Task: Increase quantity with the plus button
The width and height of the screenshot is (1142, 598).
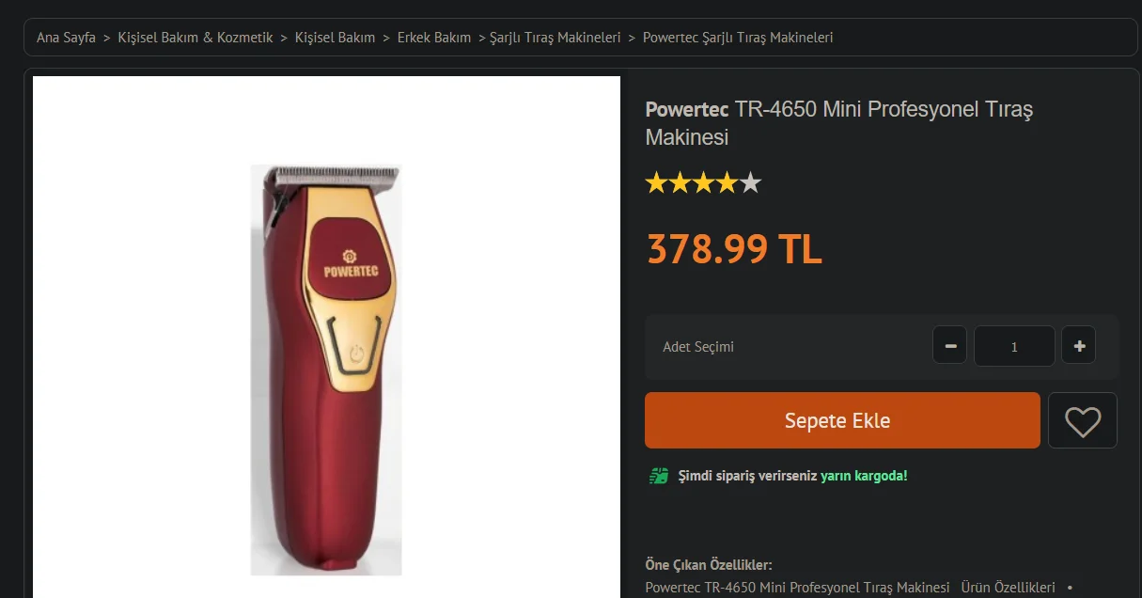Action: pyautogui.click(x=1078, y=346)
